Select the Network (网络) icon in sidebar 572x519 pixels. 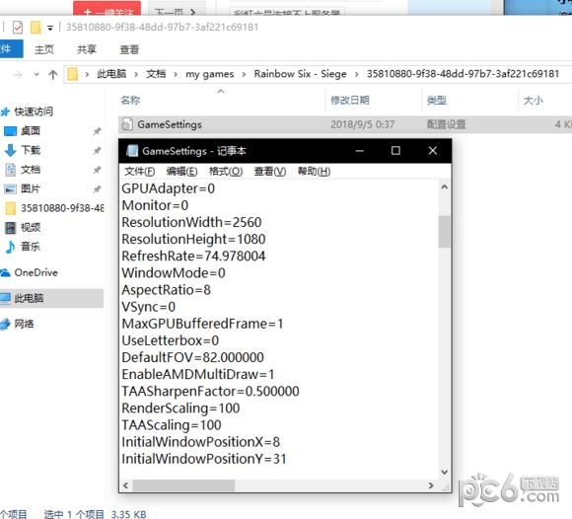tap(6, 324)
